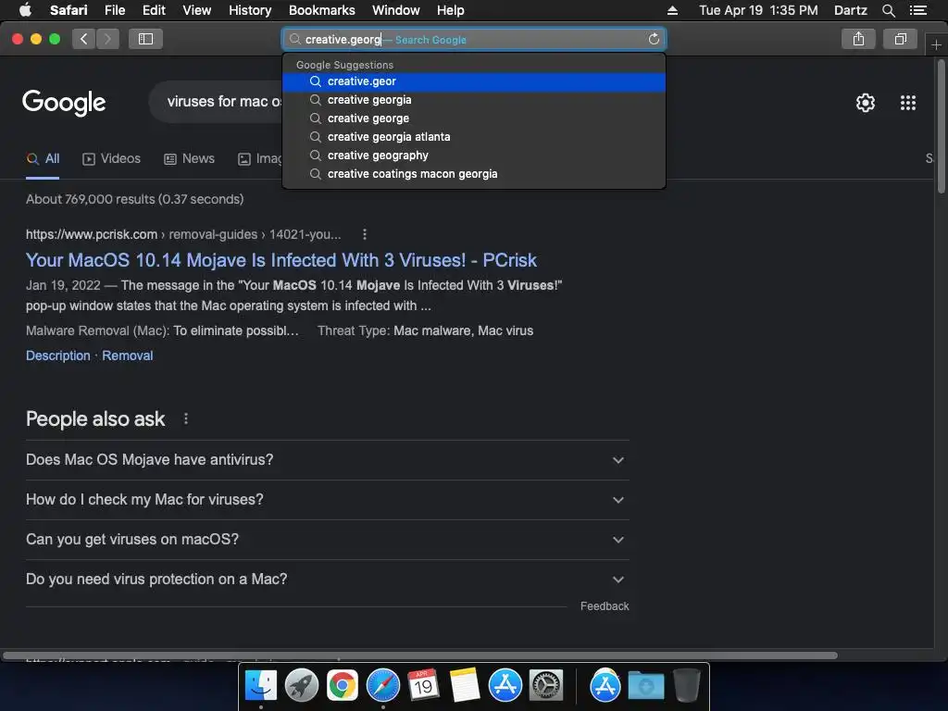948x711 pixels.
Task: Follow the Removal sitelink
Action: pyautogui.click(x=128, y=355)
